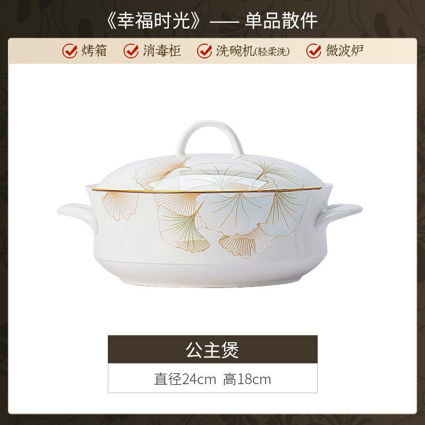Select the 消毒柜 label text
Image resolution: width=425 pixels, height=425 pixels.
[x=162, y=50]
